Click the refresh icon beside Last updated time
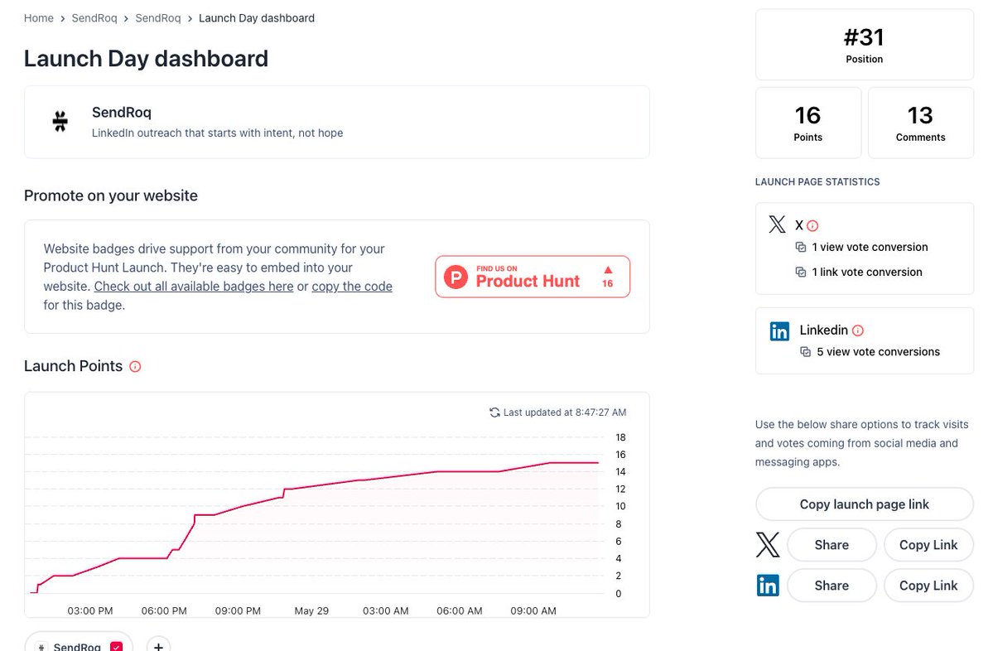The width and height of the screenshot is (993, 651). (494, 412)
